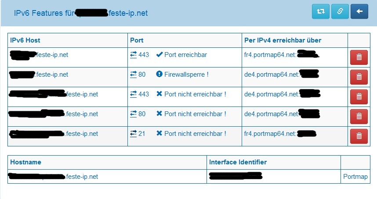Click the checkmark icon beside Port erreichbar
The width and height of the screenshot is (377, 199).
coord(159,55)
